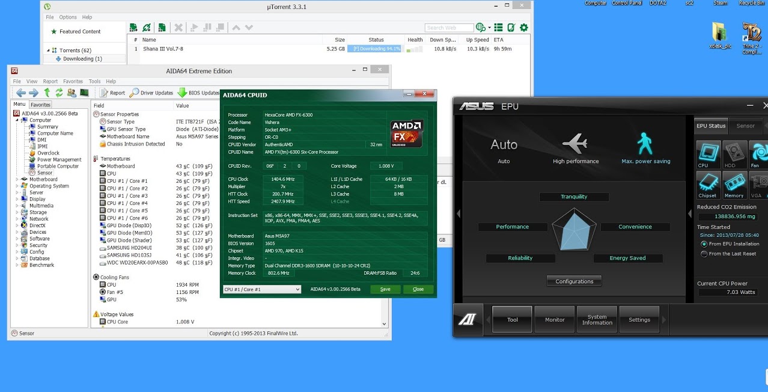Open µTorrent Preferences gear icon
Image resolution: width=768 pixels, height=392 pixels.
coord(524,28)
